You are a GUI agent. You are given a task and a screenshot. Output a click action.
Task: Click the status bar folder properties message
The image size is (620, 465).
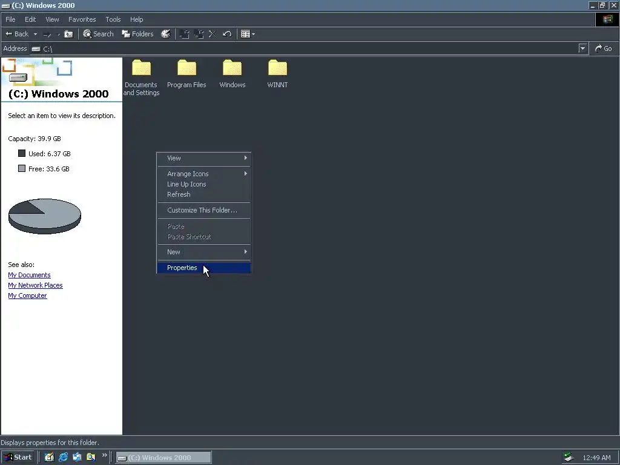[50, 443]
